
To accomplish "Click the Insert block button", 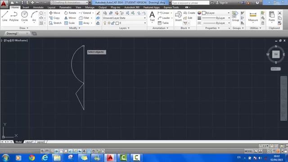I will (x=178, y=16).
